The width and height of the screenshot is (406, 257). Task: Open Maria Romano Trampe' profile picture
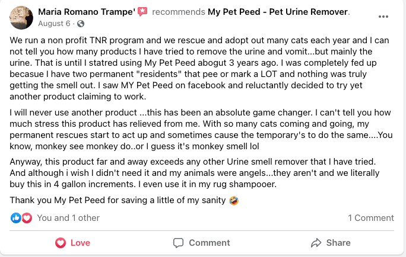click(21, 17)
